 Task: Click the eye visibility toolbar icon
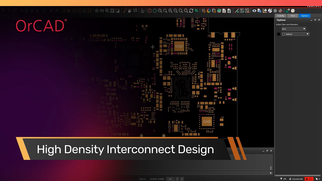254,11
